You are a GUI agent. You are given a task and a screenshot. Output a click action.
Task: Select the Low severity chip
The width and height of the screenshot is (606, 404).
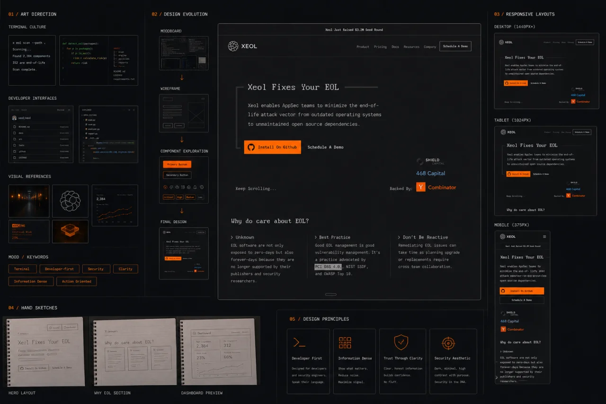[200, 197]
